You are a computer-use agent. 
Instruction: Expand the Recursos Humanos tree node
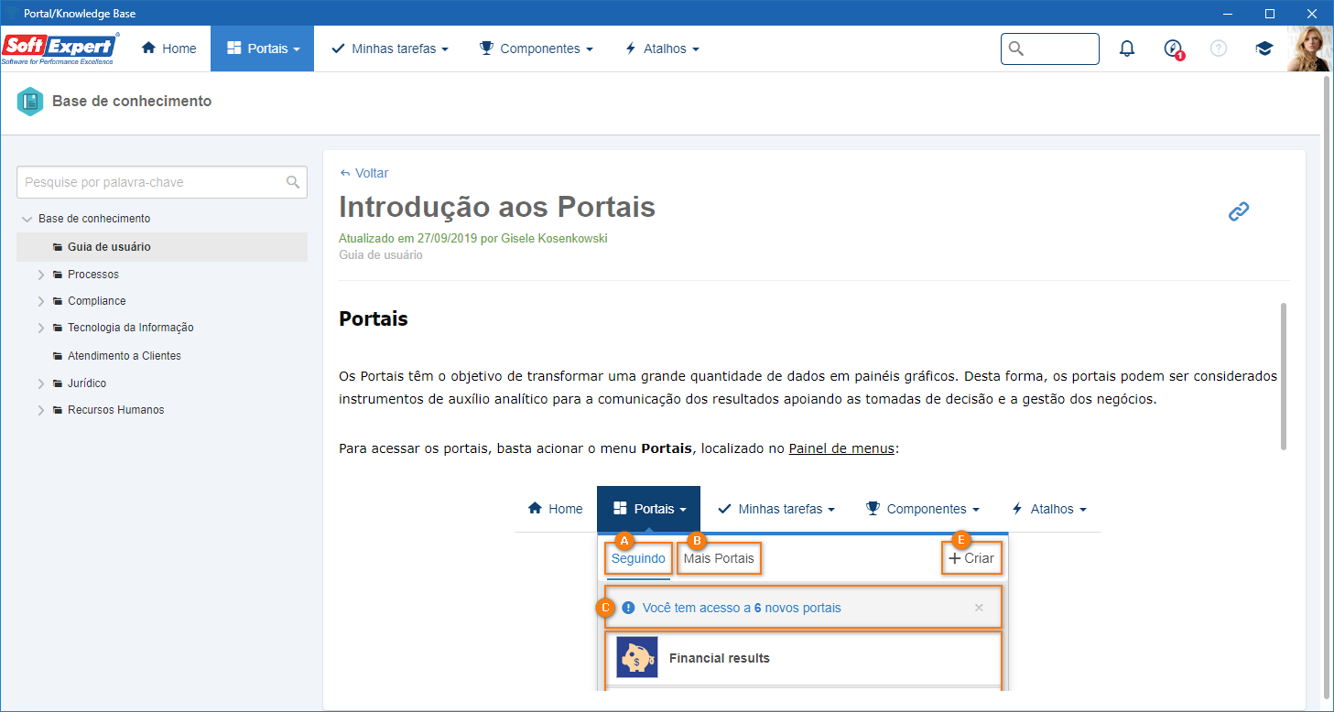[x=41, y=410]
